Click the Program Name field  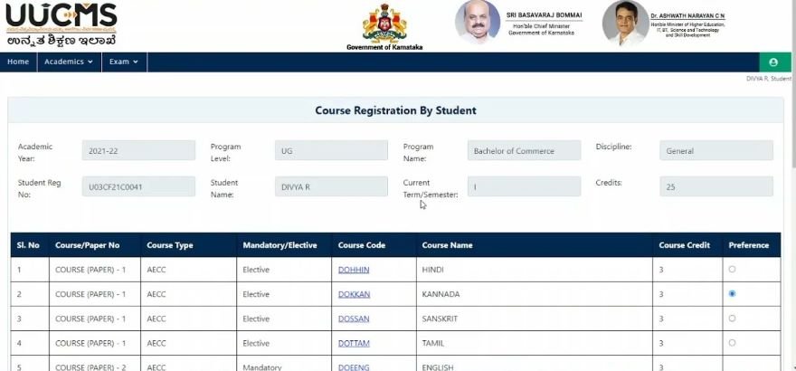[524, 150]
